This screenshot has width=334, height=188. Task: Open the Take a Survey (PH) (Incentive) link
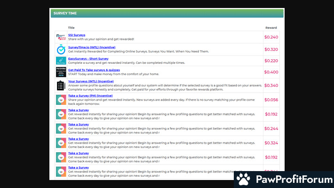[92, 95]
